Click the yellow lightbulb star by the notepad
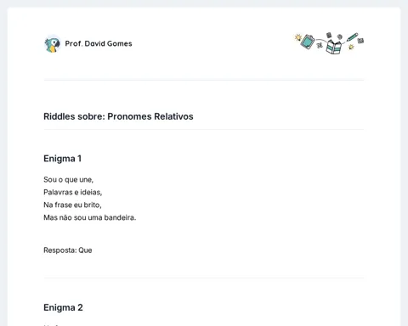 [297, 37]
